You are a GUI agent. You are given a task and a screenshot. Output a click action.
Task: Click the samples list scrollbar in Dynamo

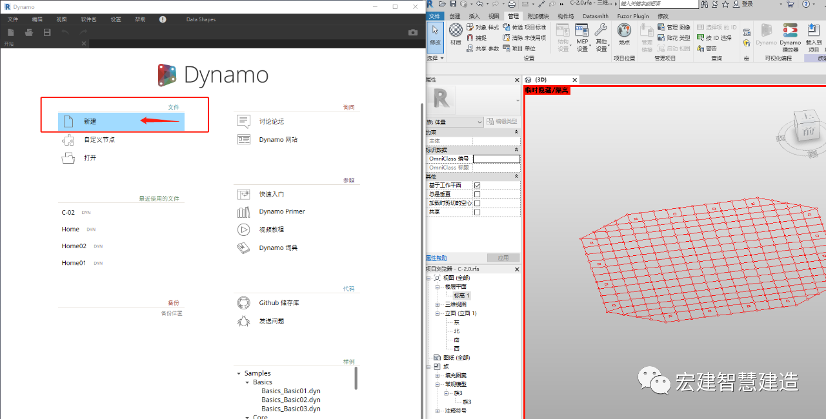pos(356,378)
